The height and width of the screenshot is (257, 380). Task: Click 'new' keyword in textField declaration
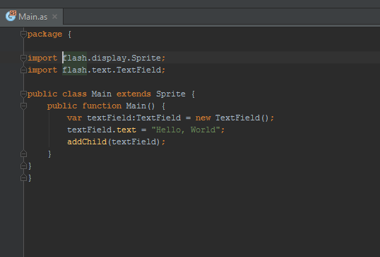coord(203,118)
